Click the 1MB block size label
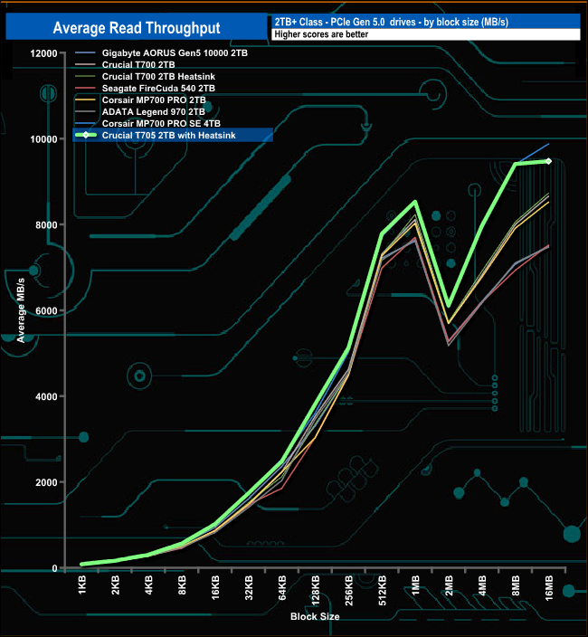588x637 pixels. [415, 585]
